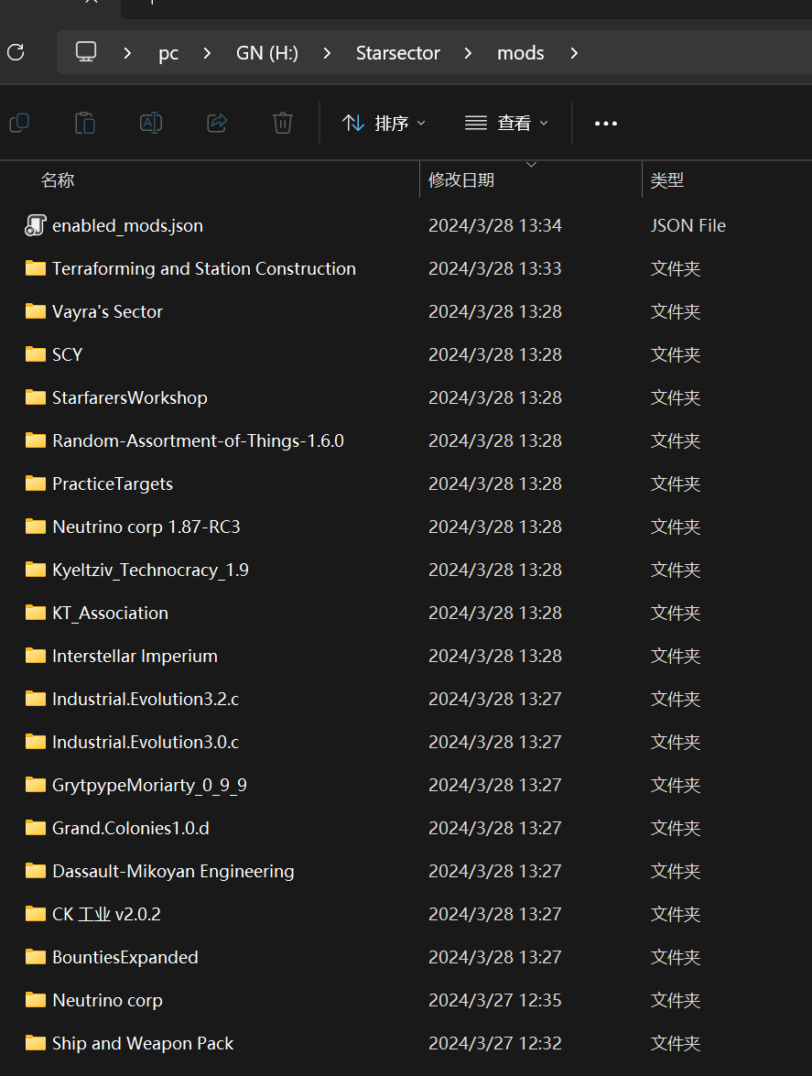812x1076 pixels.
Task: Sort by 修改日期 column header
Action: tap(461, 180)
